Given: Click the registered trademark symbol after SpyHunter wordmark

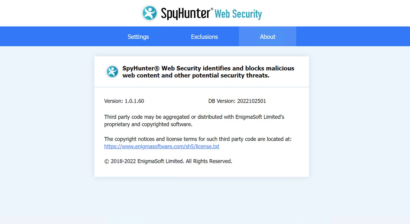Looking at the screenshot, I should point(212,9).
